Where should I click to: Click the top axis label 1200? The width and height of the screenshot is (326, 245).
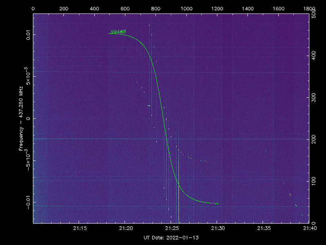pyautogui.click(x=217, y=9)
